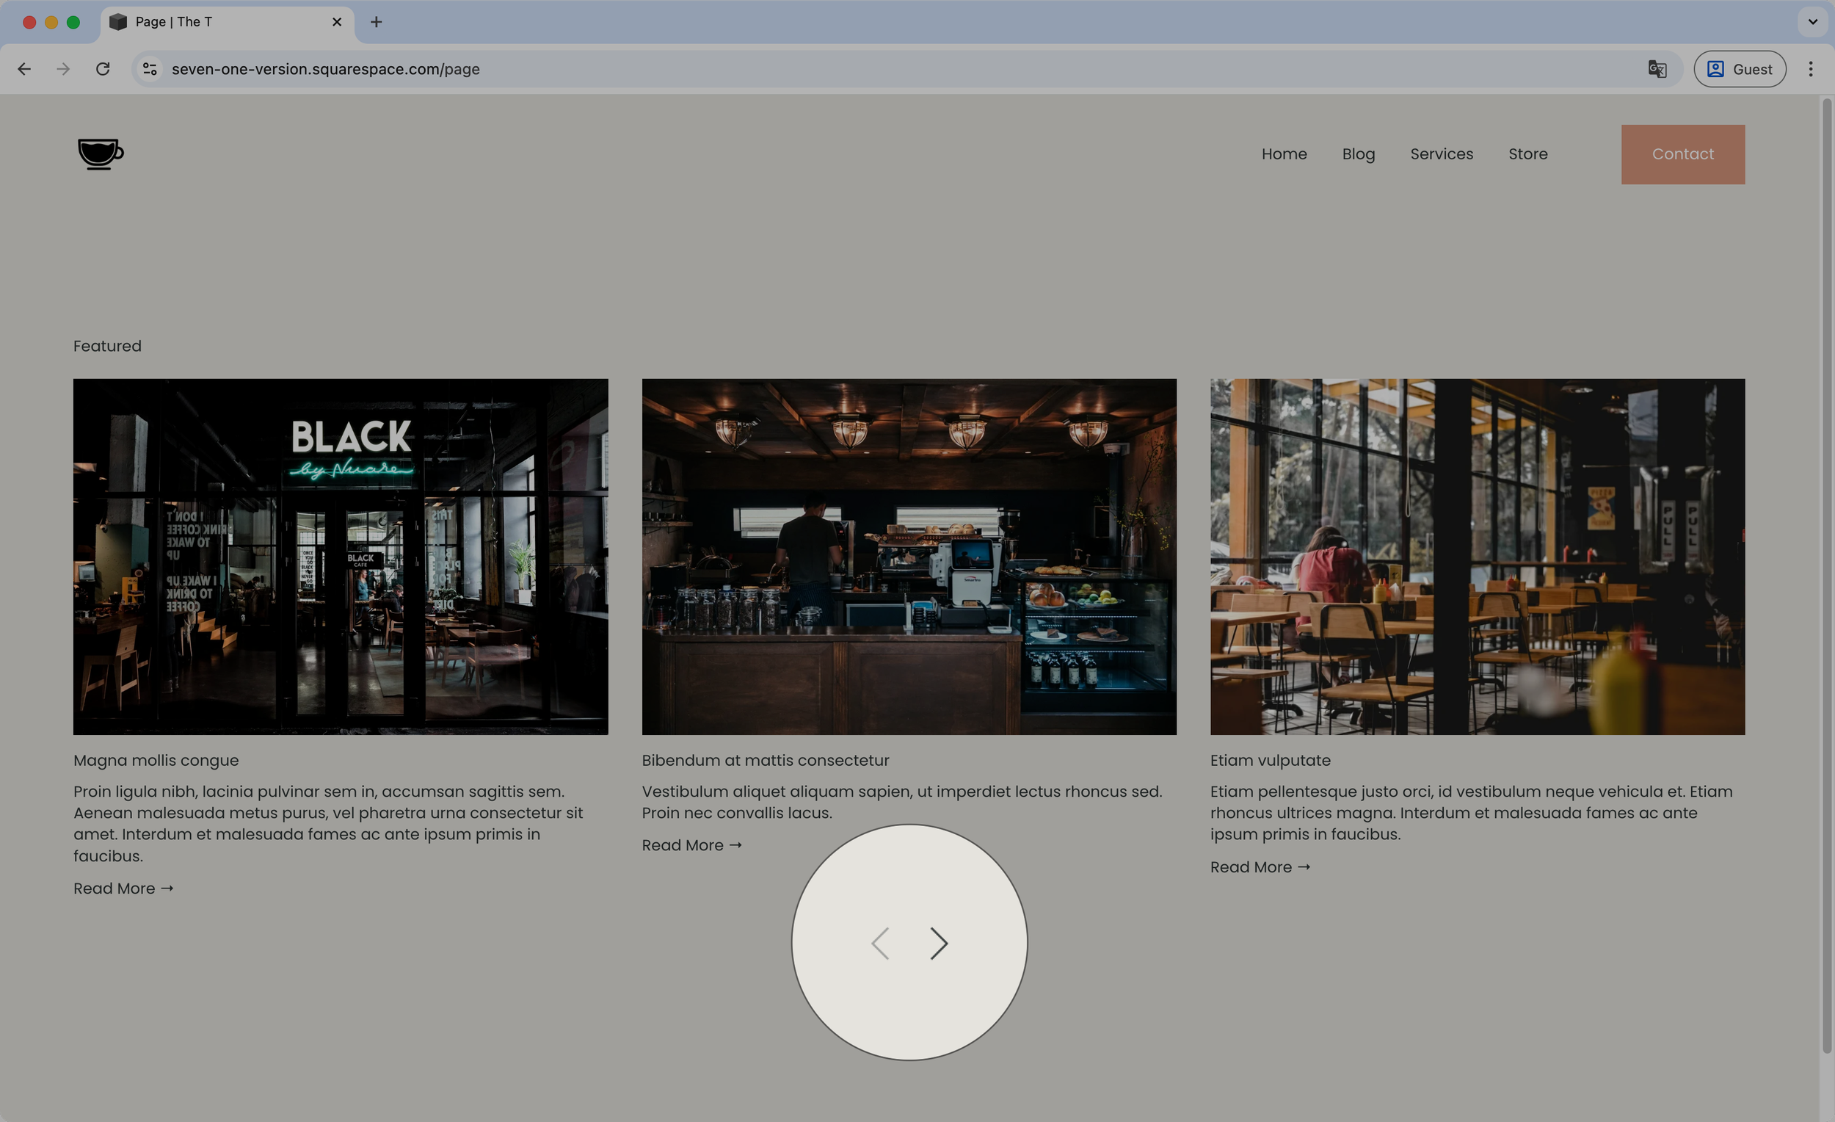Open the Guest profile menu

(1739, 69)
